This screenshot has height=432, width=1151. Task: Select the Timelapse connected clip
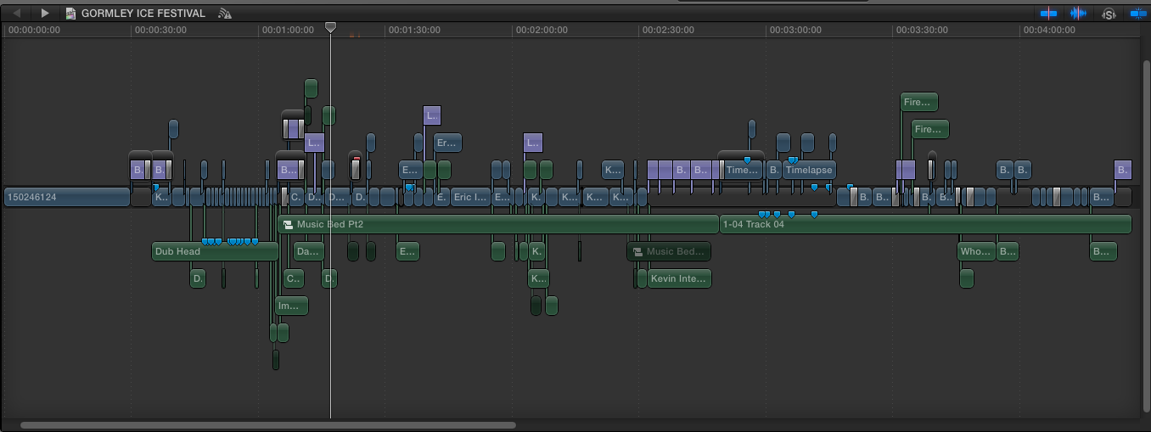pyautogui.click(x=809, y=170)
